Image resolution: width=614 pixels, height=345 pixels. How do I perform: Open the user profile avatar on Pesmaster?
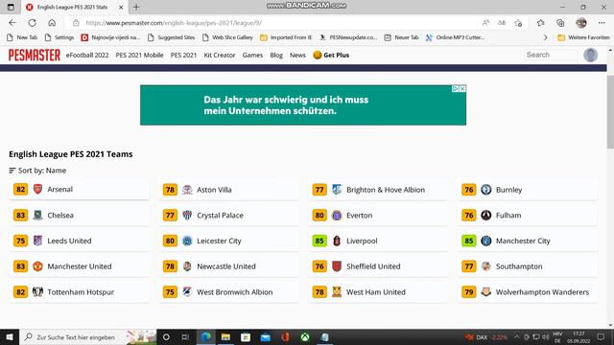[x=591, y=55]
